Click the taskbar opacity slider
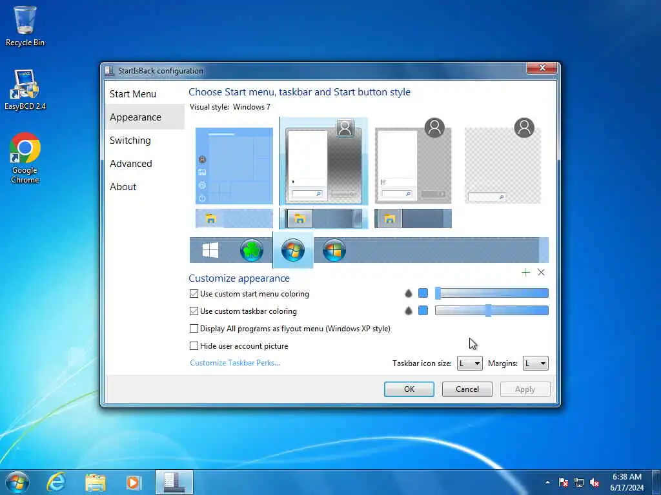661x495 pixels. 491,311
